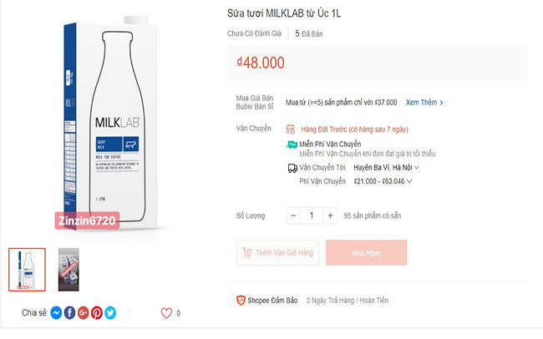Share product on Pinterest
The height and width of the screenshot is (339, 543).
pyautogui.click(x=97, y=313)
